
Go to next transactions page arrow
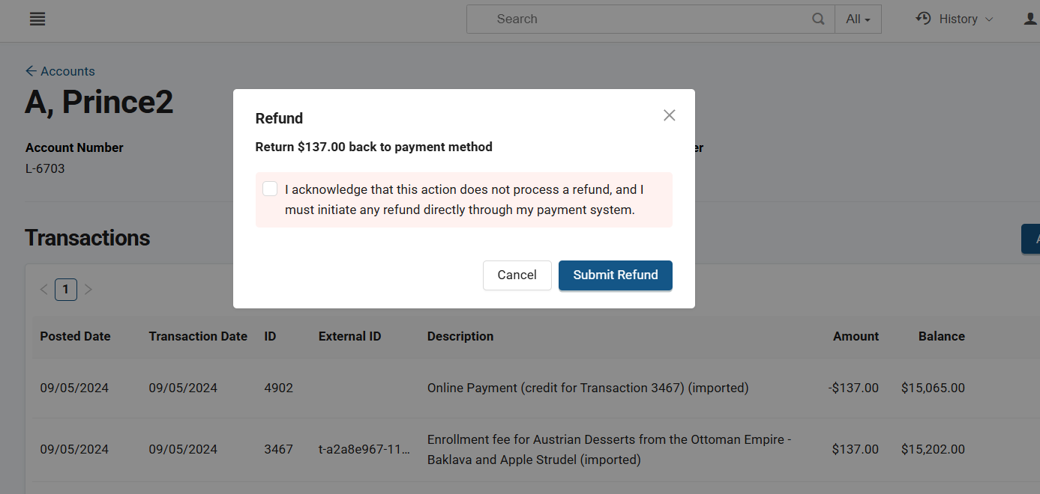pyautogui.click(x=88, y=290)
